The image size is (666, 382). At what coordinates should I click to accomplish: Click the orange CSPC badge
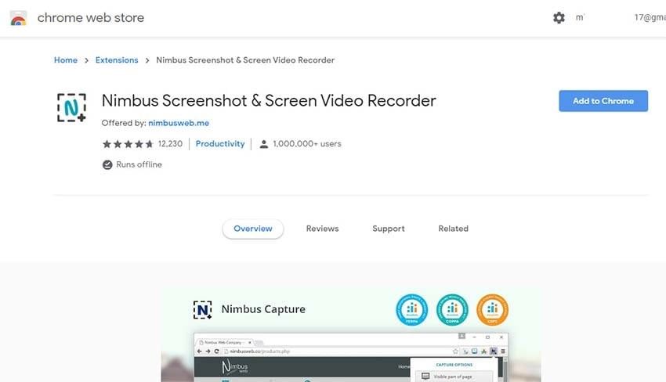(x=492, y=309)
